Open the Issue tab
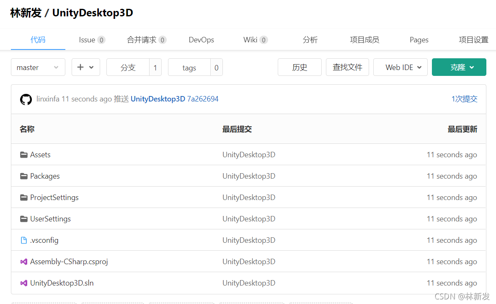The height and width of the screenshot is (304, 496). coord(92,40)
